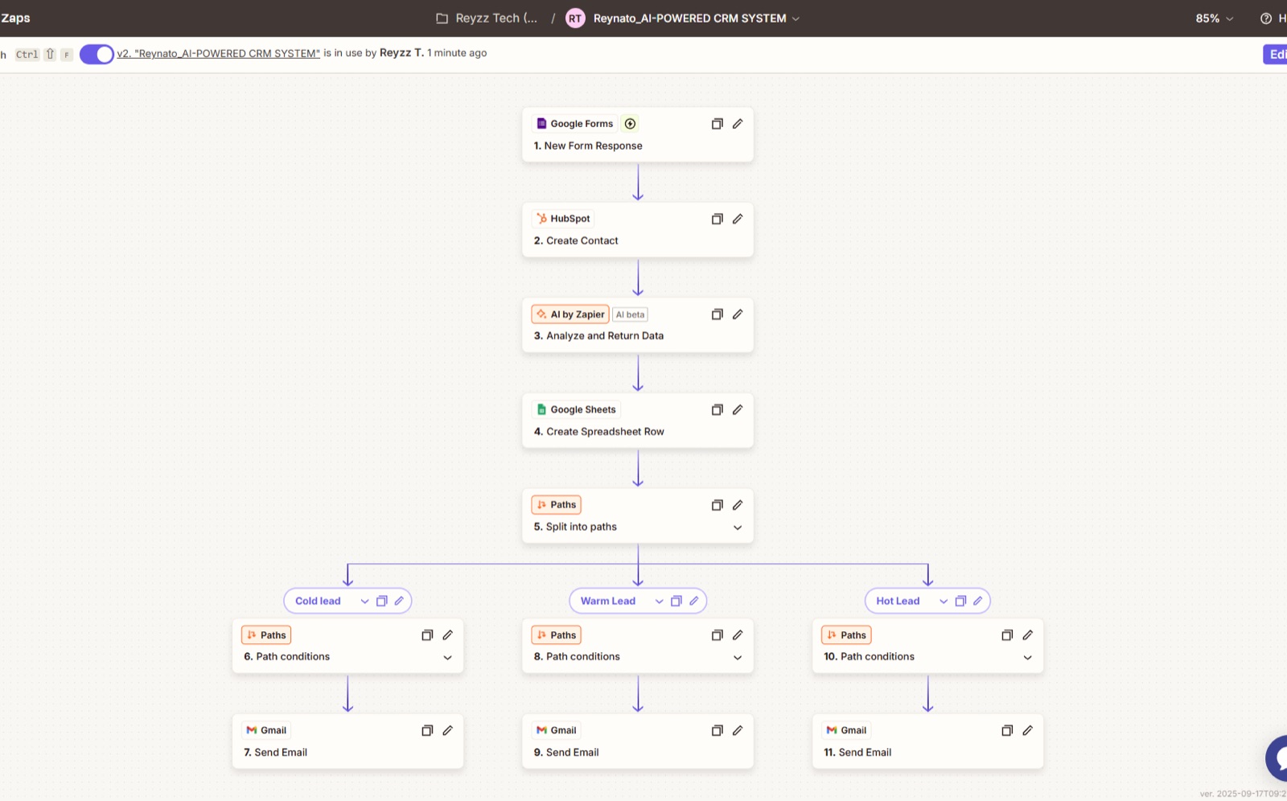The height and width of the screenshot is (801, 1287).
Task: Edit the HubSpot Create Contact step
Action: (738, 219)
